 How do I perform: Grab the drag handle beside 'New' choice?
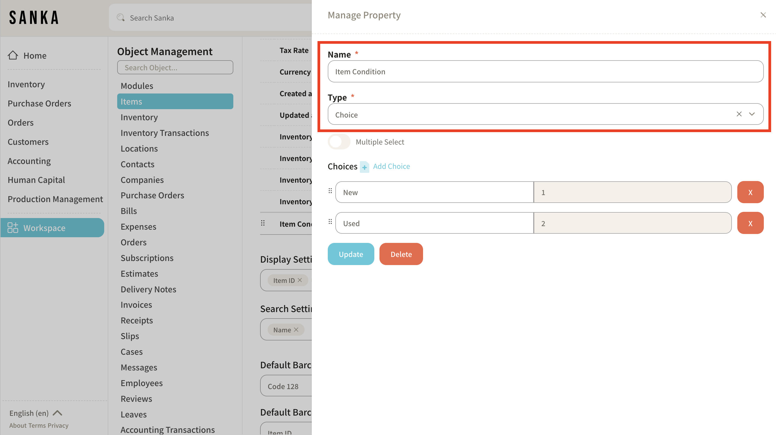click(330, 190)
